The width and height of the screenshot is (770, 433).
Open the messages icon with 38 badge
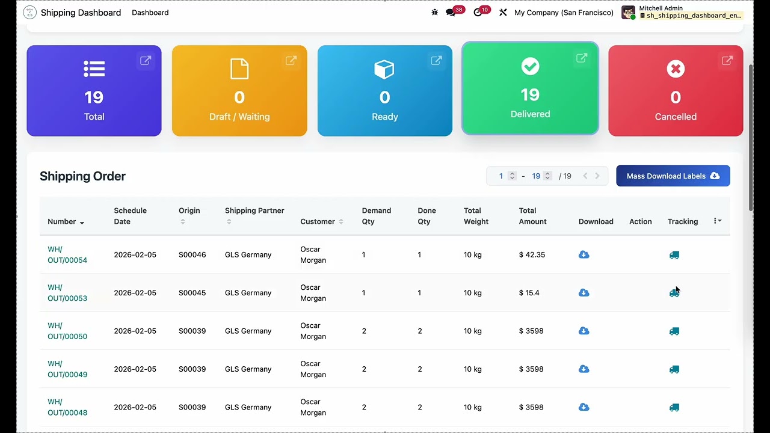(x=454, y=11)
